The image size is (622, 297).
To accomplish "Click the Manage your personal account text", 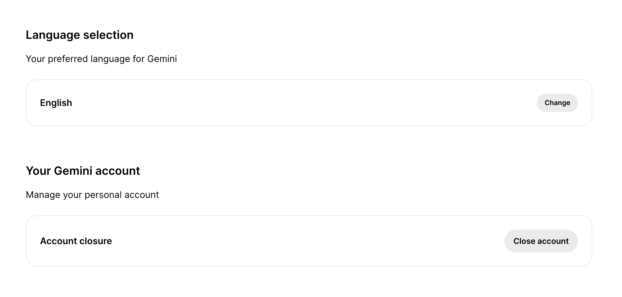I will pos(92,195).
